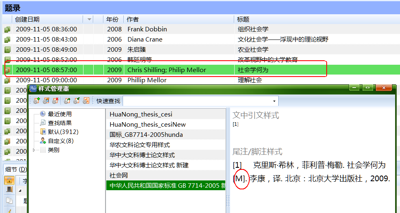The height and width of the screenshot is (213, 400).
Task: Click the copy documents icon in details panel
Action: click(9, 201)
